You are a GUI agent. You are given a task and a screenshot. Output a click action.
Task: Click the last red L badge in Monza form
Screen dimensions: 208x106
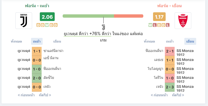tap(168, 25)
